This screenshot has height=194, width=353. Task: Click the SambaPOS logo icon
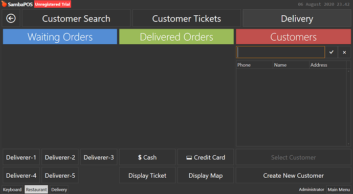point(4,4)
